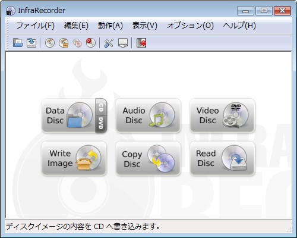Click the copy disc two-discs toolbar icon
The image size is (297, 238).
coord(77,43)
